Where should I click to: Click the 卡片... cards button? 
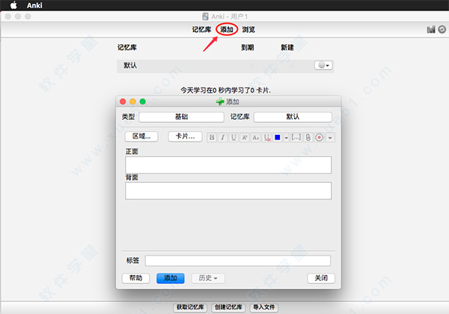click(x=185, y=136)
